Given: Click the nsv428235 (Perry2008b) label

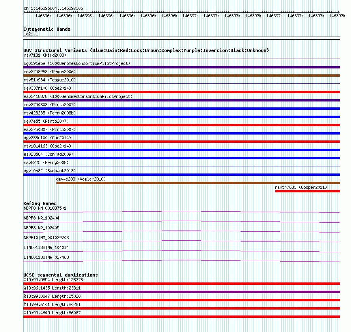Looking at the screenshot, I should click(x=50, y=113).
